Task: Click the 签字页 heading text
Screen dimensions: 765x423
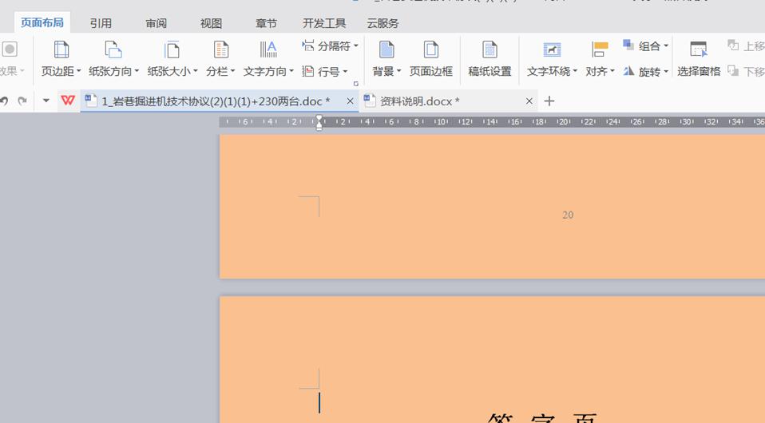Action: point(542,418)
